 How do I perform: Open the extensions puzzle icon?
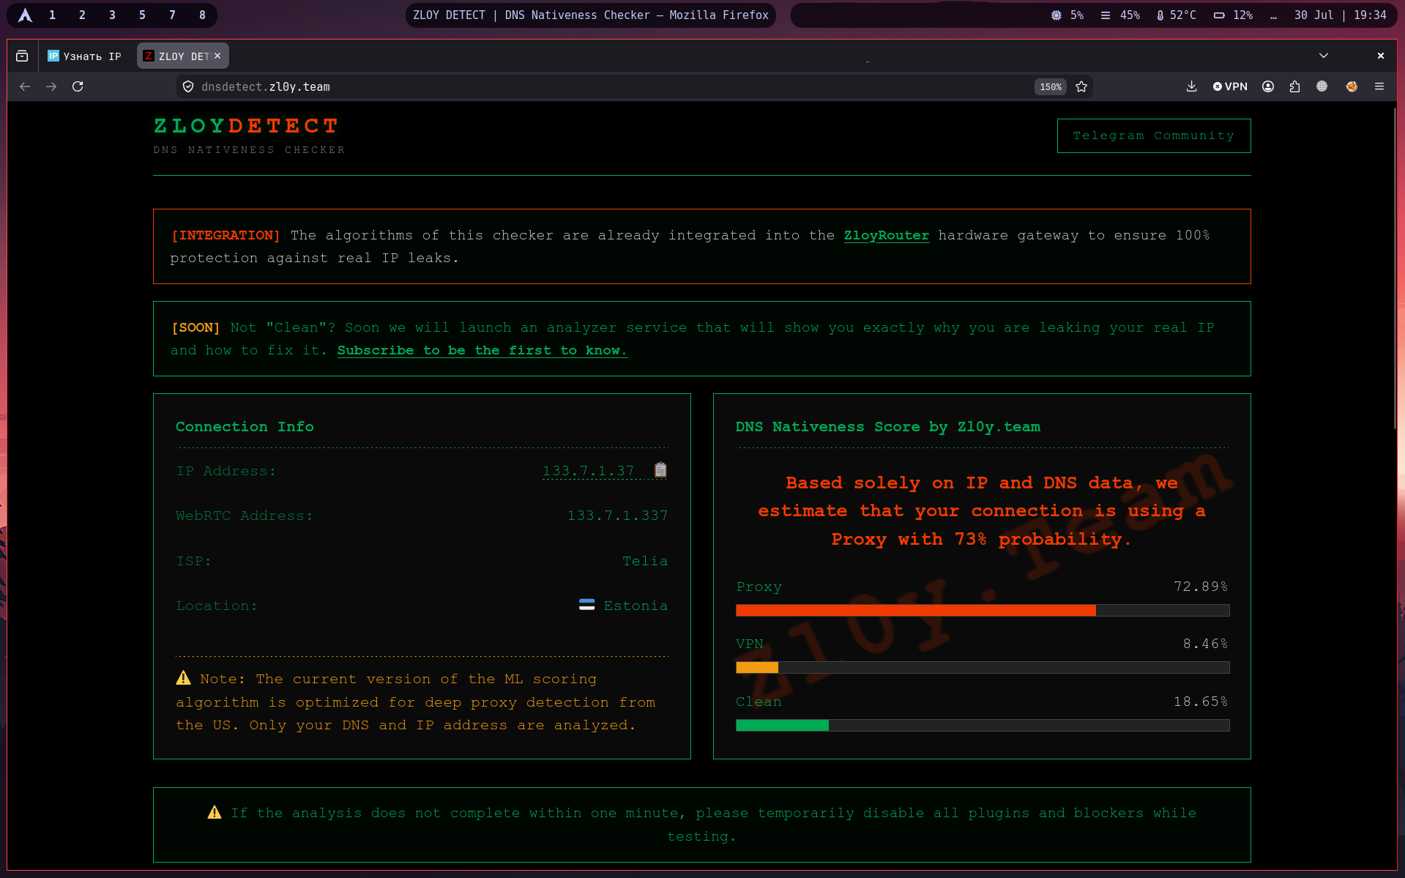pyautogui.click(x=1294, y=86)
